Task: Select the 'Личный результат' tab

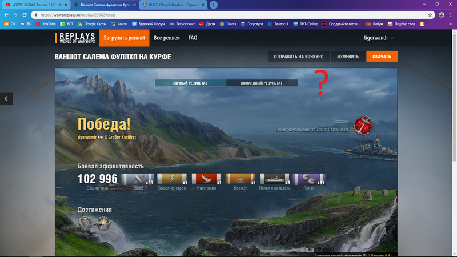Action: pyautogui.click(x=190, y=83)
